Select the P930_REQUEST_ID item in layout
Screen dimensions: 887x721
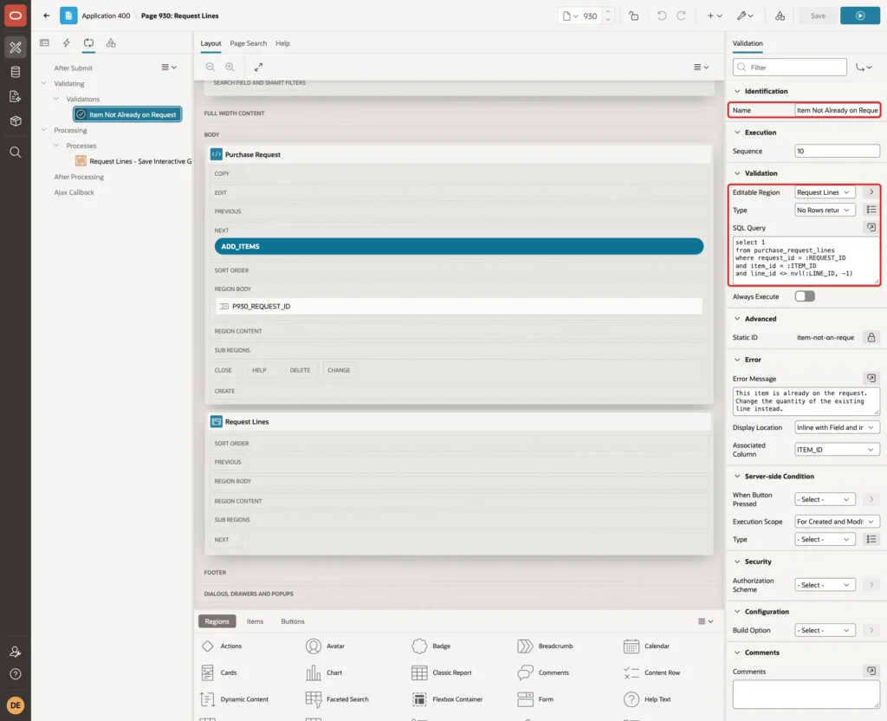click(459, 306)
